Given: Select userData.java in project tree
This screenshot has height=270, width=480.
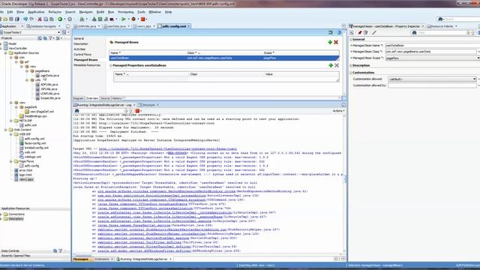Looking at the screenshot, I should 47,75.
